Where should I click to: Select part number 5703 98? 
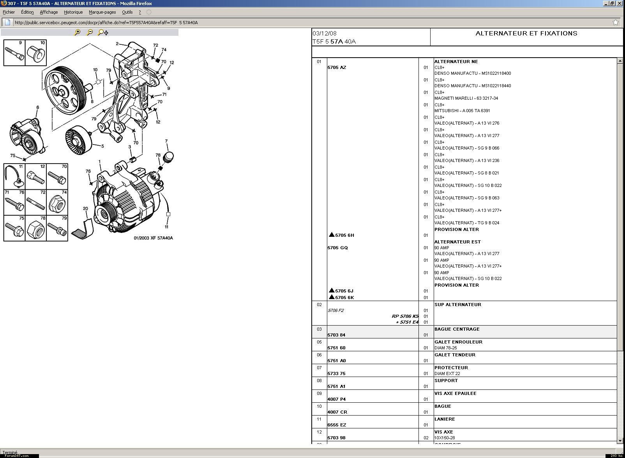(336, 438)
